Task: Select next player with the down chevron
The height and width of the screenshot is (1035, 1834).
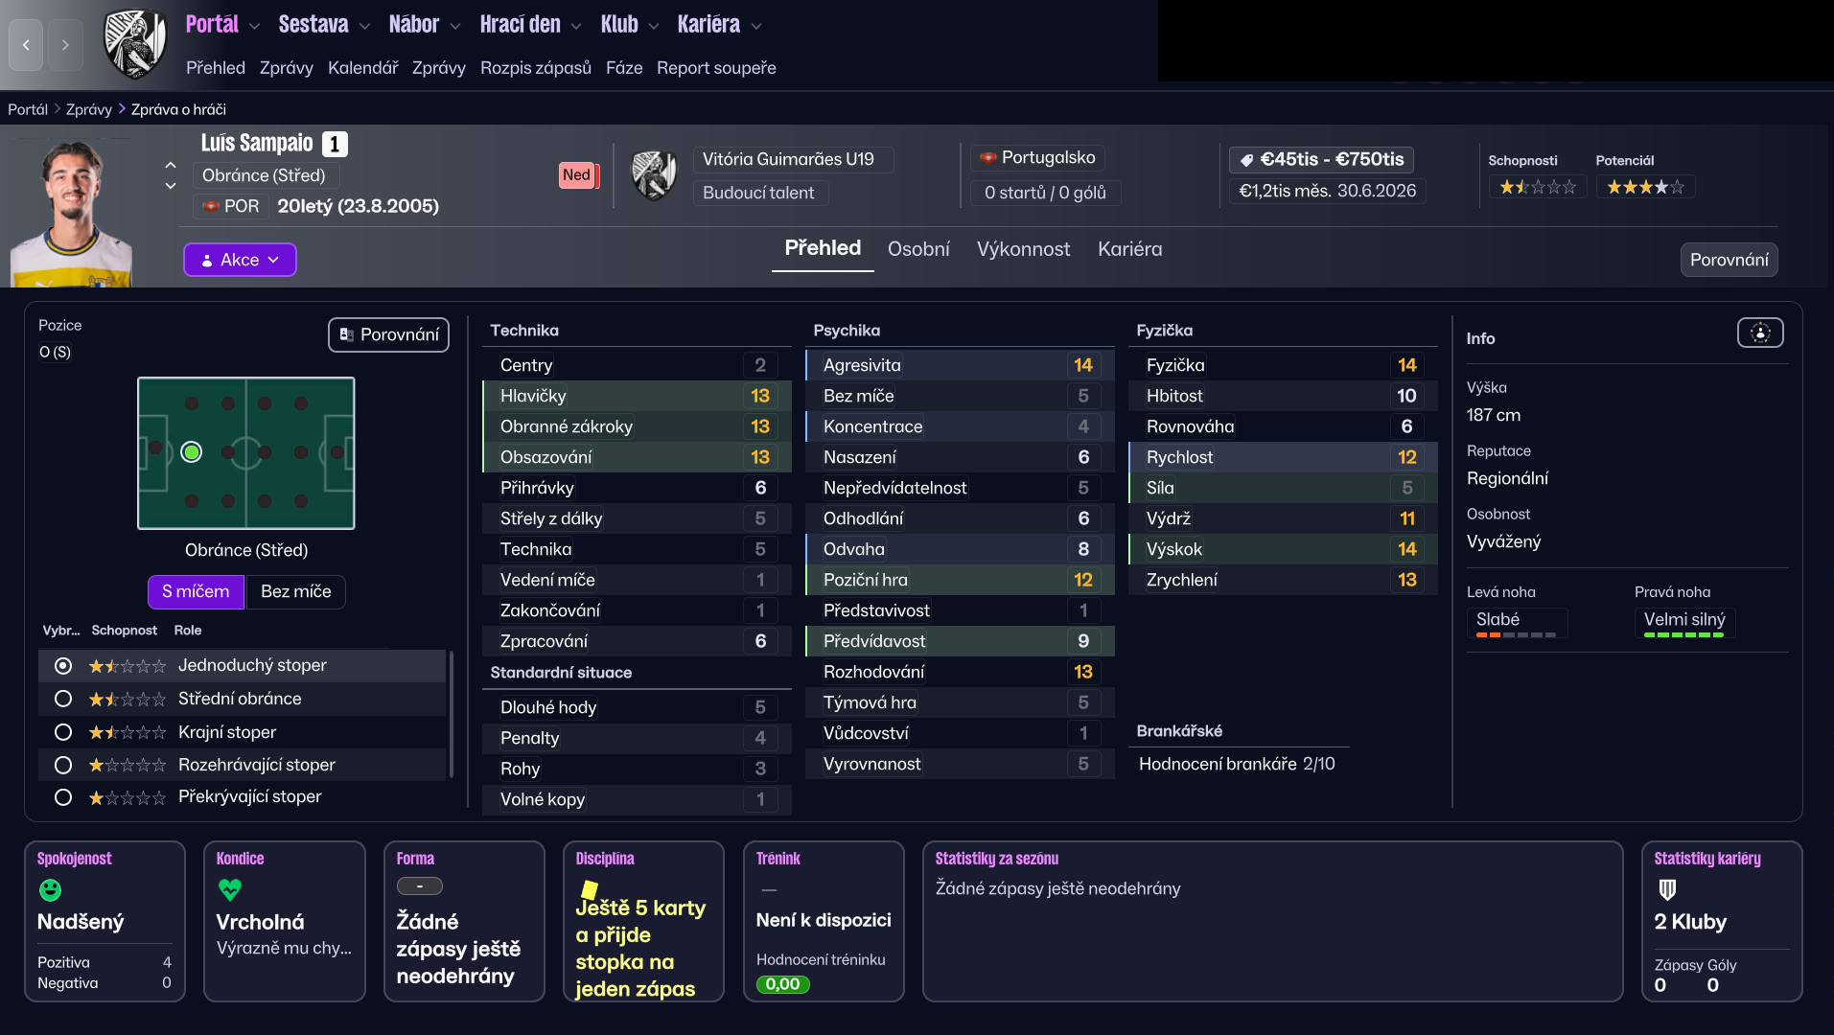Action: 171,185
